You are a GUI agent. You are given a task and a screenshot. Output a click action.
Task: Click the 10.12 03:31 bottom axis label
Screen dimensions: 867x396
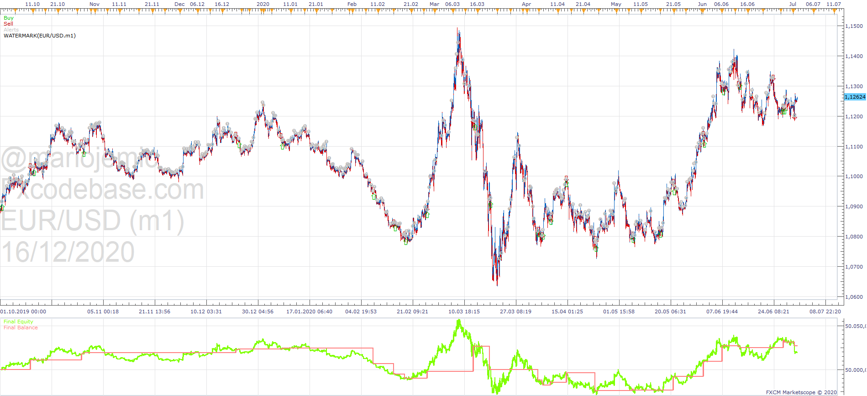coord(206,312)
